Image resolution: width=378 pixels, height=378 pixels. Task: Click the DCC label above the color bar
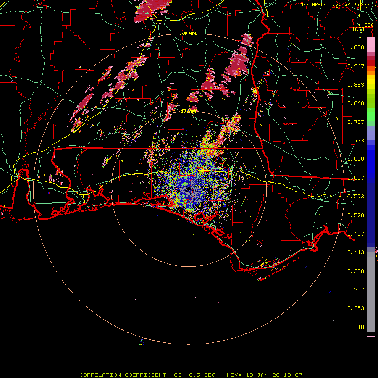tap(369, 25)
